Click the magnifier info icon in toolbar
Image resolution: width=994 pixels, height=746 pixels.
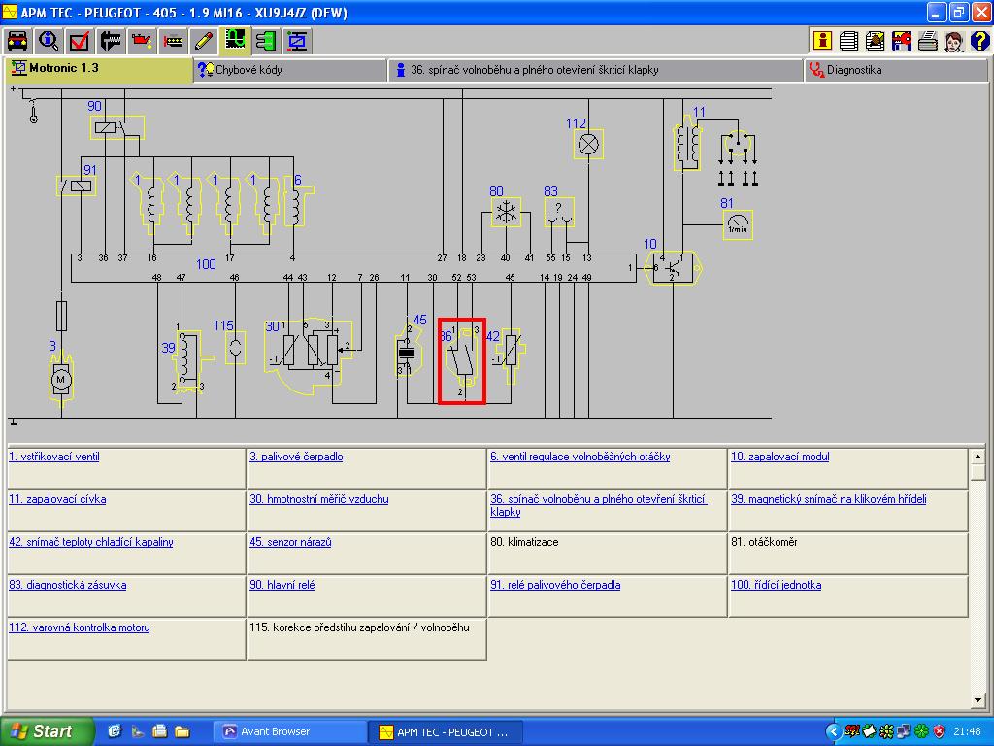pos(49,41)
